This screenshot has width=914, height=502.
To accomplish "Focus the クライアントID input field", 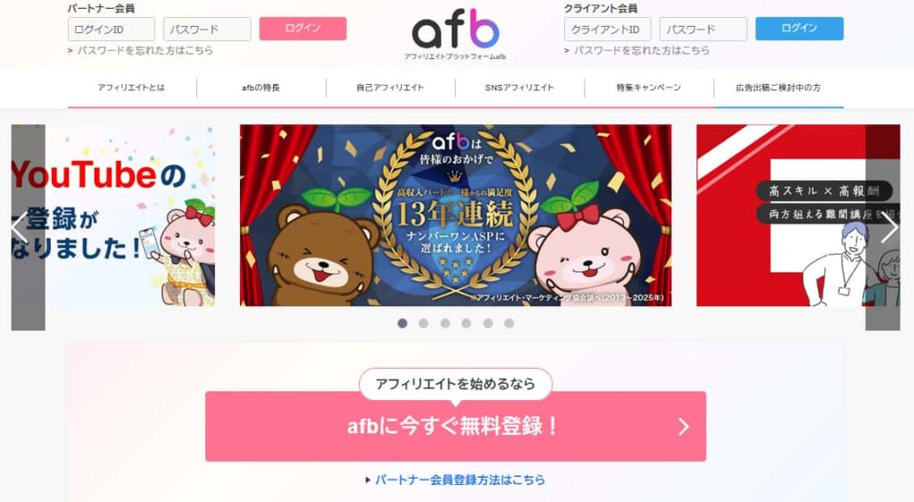I will (x=607, y=29).
